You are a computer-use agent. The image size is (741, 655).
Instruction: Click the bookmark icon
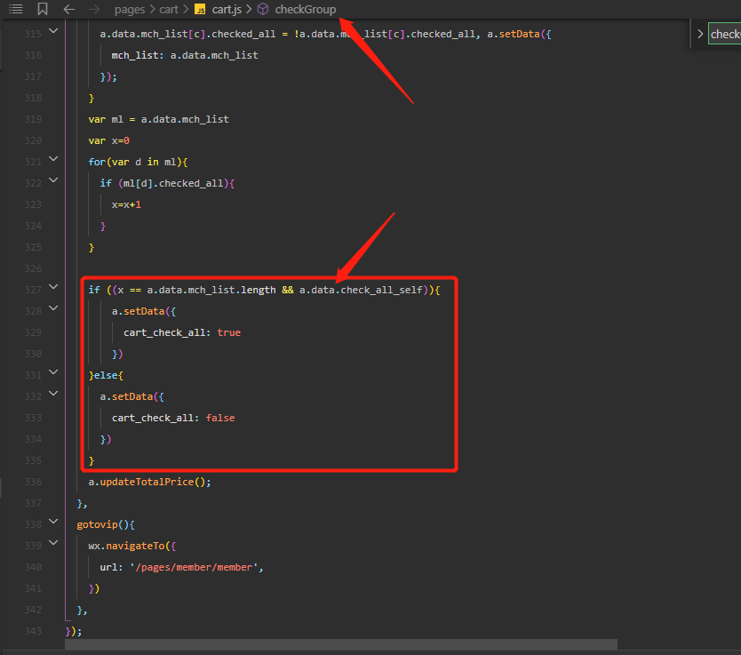click(x=43, y=9)
